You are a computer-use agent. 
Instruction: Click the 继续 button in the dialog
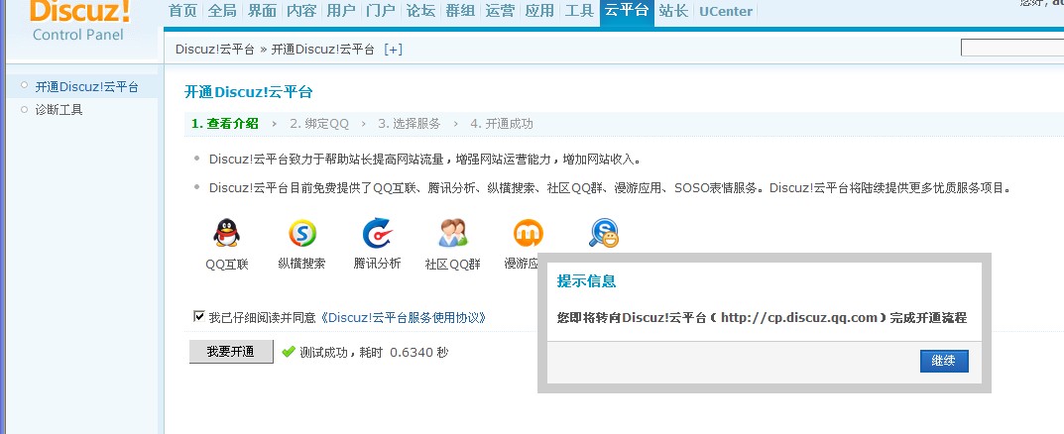(944, 361)
